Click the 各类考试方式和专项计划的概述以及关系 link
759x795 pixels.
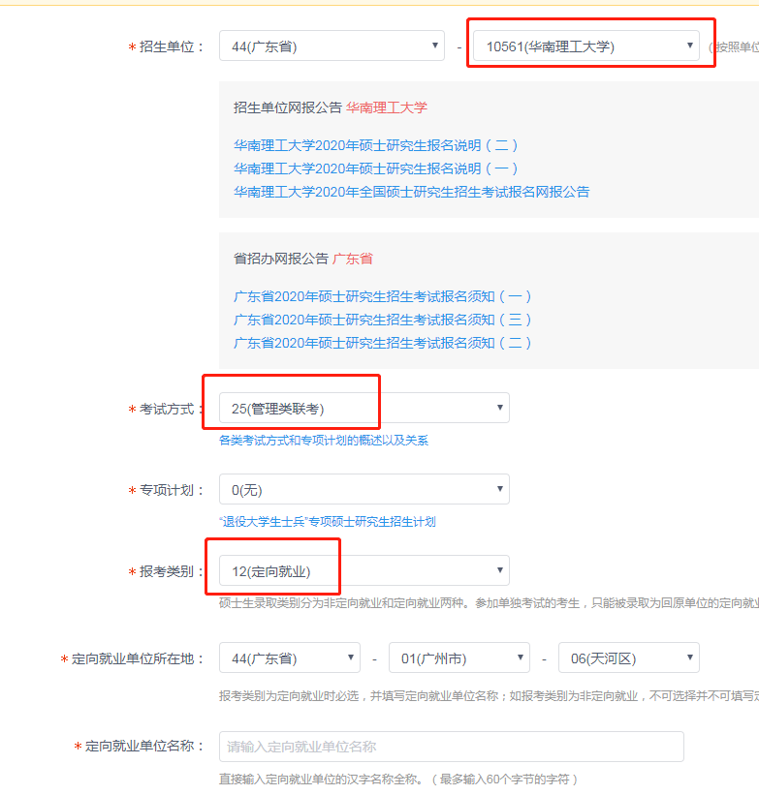pyautogui.click(x=324, y=441)
